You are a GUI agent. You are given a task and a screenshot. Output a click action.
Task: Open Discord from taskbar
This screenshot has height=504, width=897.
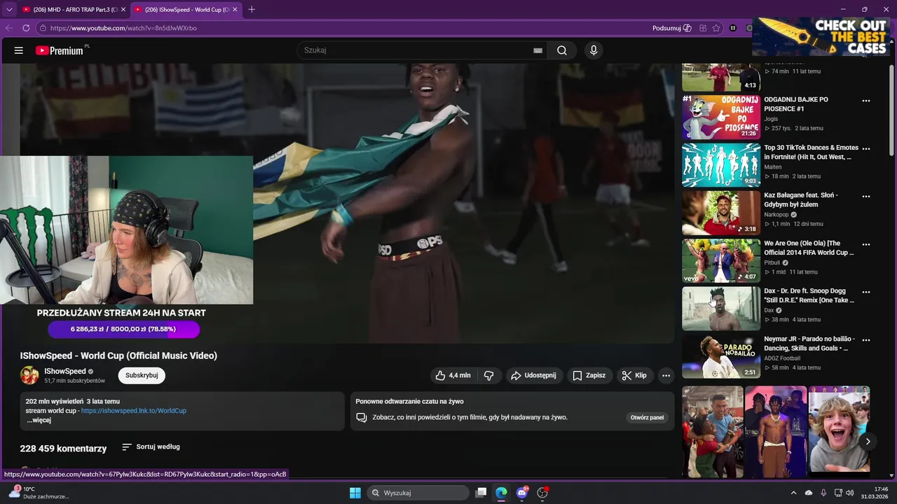tap(522, 493)
